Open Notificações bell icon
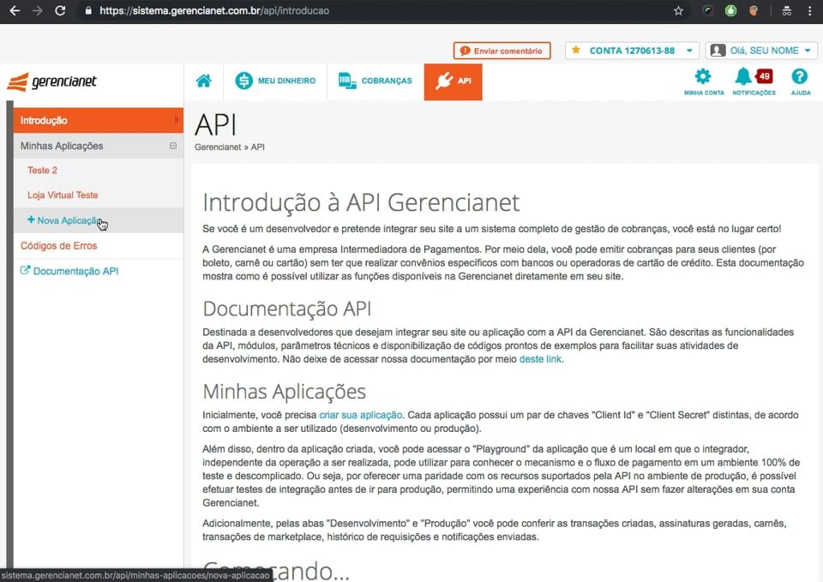 pyautogui.click(x=742, y=76)
